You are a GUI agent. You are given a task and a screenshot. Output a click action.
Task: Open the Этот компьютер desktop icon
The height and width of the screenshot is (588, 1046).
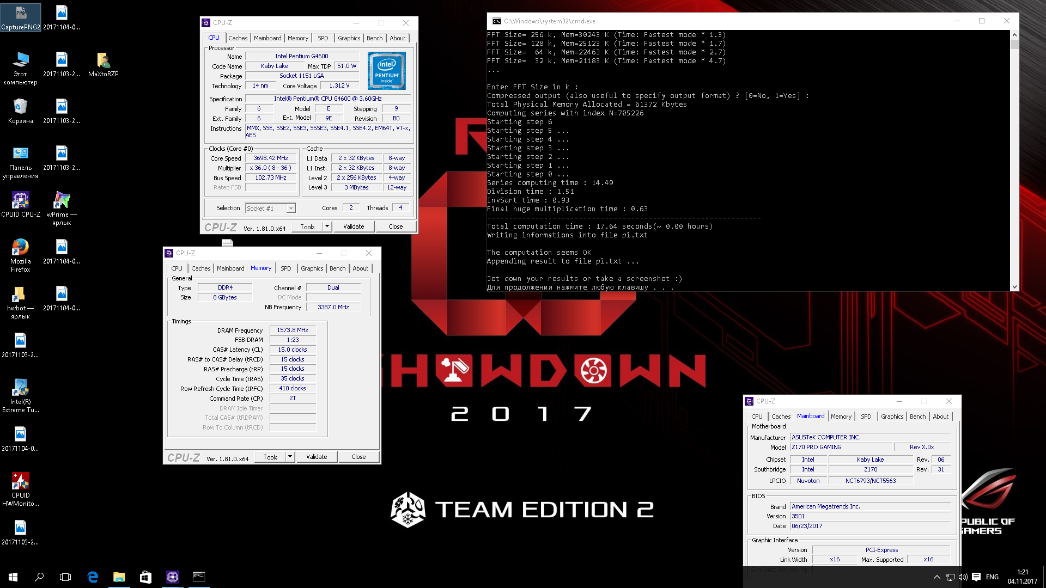coord(20,68)
